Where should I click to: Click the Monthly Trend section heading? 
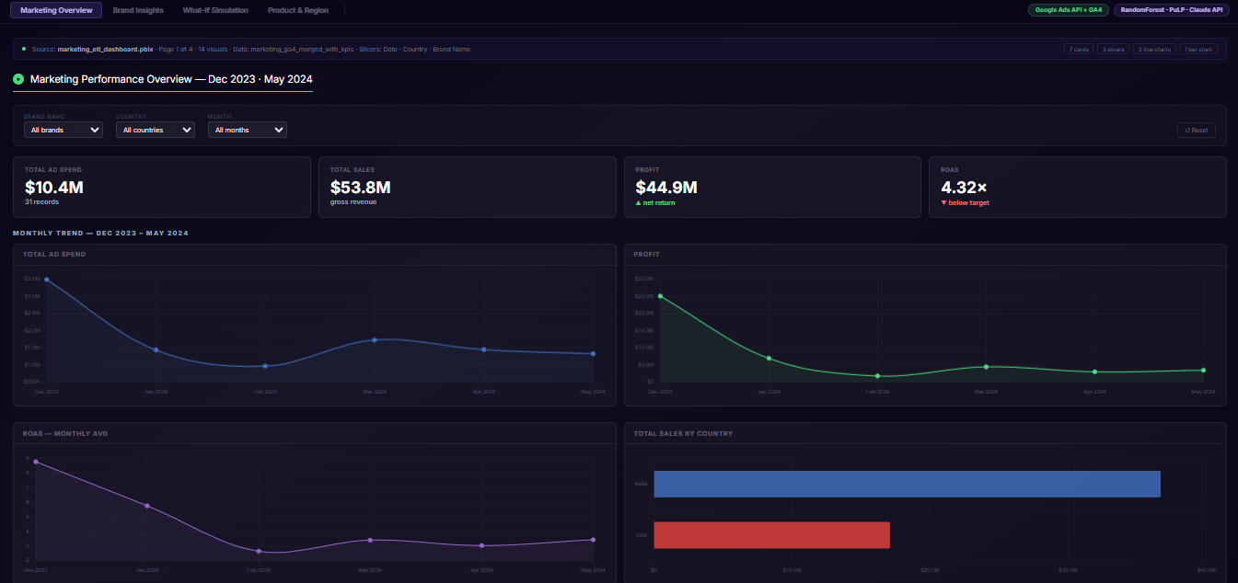point(100,234)
